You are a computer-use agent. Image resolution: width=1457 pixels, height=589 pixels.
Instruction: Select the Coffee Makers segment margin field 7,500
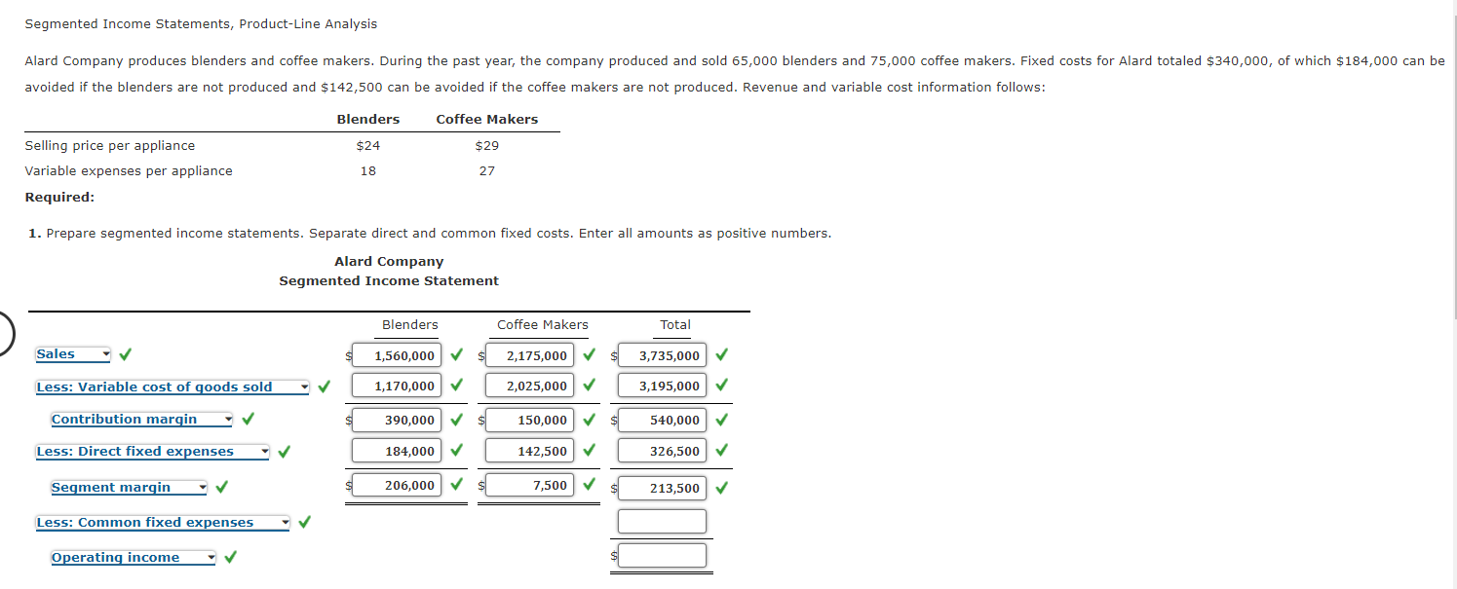pos(528,485)
